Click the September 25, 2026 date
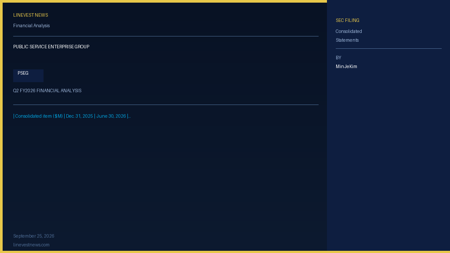The height and width of the screenshot is (253, 450). pyautogui.click(x=34, y=236)
